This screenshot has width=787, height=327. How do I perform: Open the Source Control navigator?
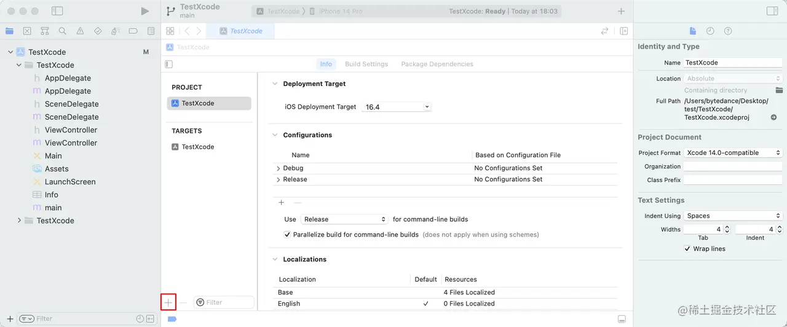pos(27,31)
